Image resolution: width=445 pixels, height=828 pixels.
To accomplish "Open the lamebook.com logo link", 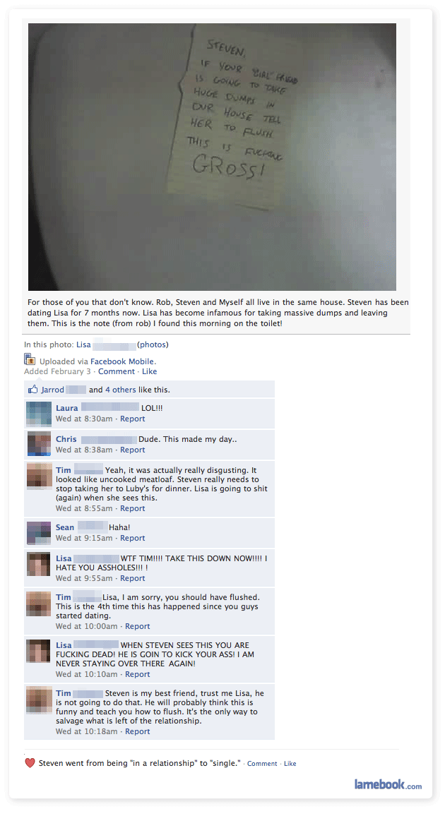I will (388, 785).
